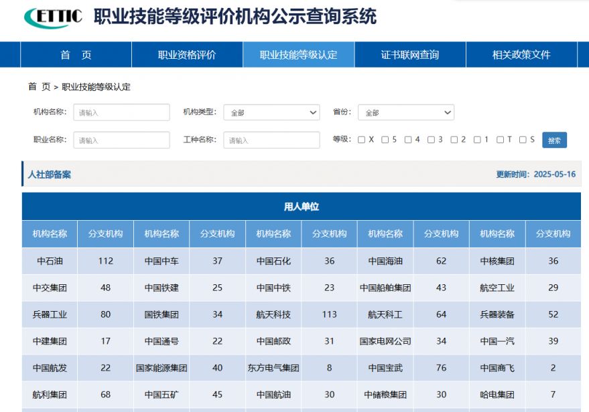The image size is (589, 412).
Task: Select the 中国通号 cell
Action: (161, 341)
